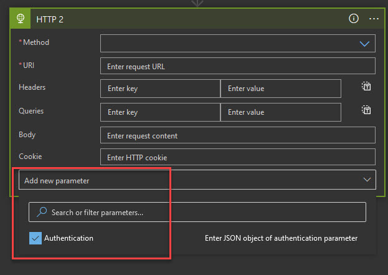The image size is (388, 275).
Task: Delete the Queries row using its icon
Action: pyautogui.click(x=366, y=110)
